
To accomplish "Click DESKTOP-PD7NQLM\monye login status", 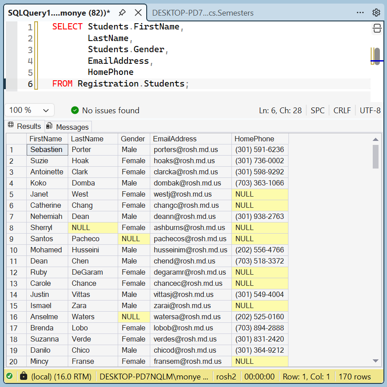I will pos(154,376).
